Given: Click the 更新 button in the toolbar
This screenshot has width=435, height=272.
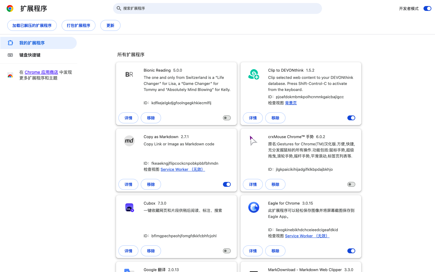Looking at the screenshot, I should click(110, 25).
